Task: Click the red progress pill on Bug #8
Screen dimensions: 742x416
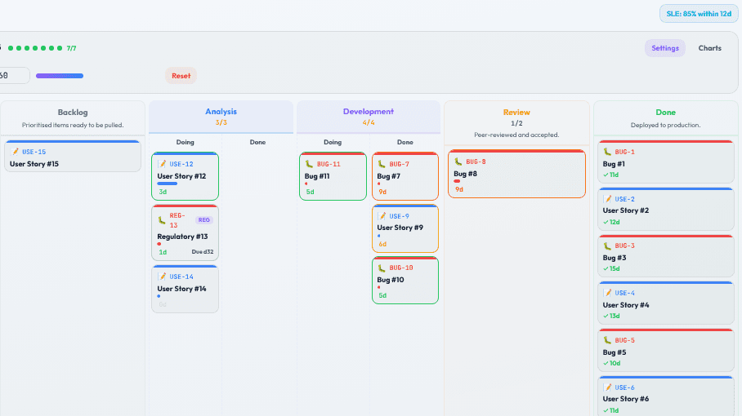Action: (457, 181)
